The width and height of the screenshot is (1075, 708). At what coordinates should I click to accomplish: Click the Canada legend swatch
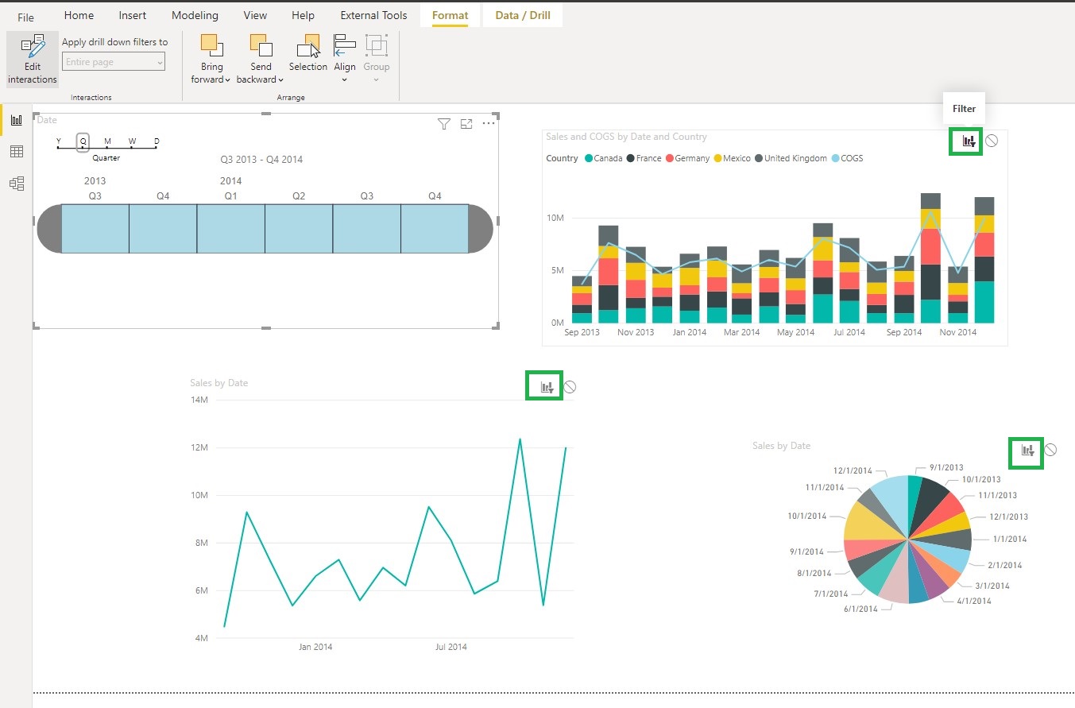589,158
